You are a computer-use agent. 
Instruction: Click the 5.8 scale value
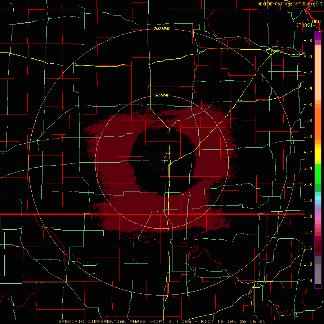(x=308, y=121)
